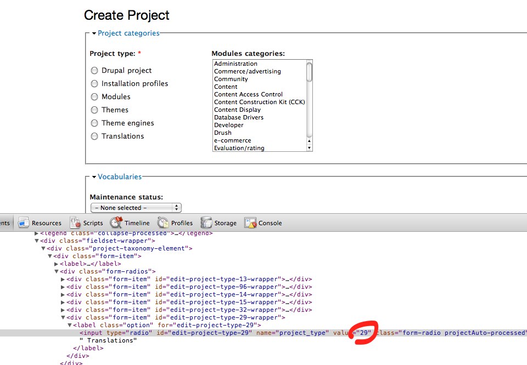This screenshot has width=527, height=365.
Task: Open the Resources panel icon
Action: click(24, 223)
